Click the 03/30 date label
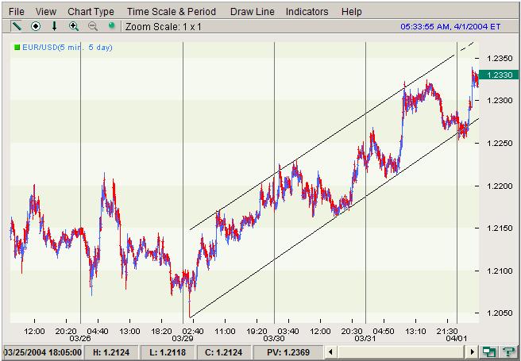The image size is (521, 361). coord(272,339)
